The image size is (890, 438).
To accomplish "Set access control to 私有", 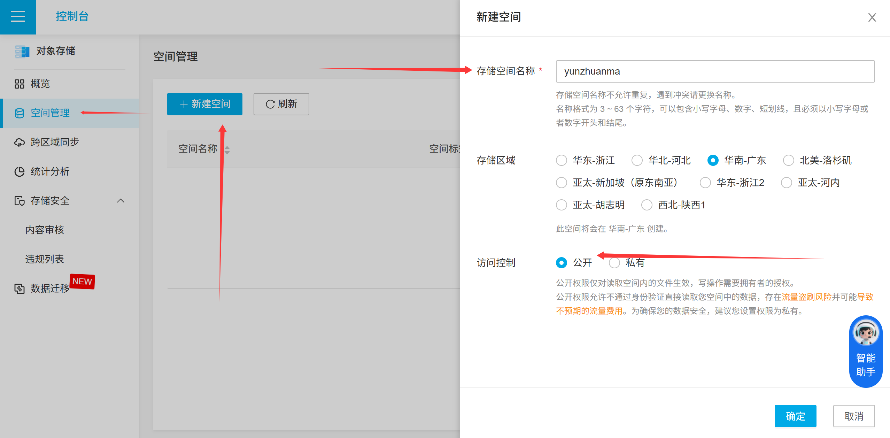I will [x=614, y=263].
